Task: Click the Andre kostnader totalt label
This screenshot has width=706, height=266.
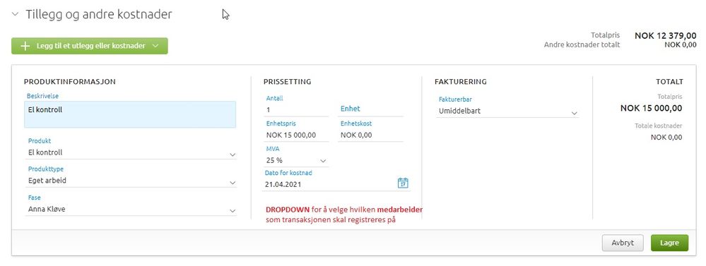Action: tap(582, 45)
